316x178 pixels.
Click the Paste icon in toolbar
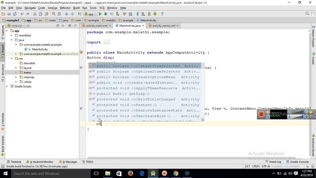coord(46,14)
